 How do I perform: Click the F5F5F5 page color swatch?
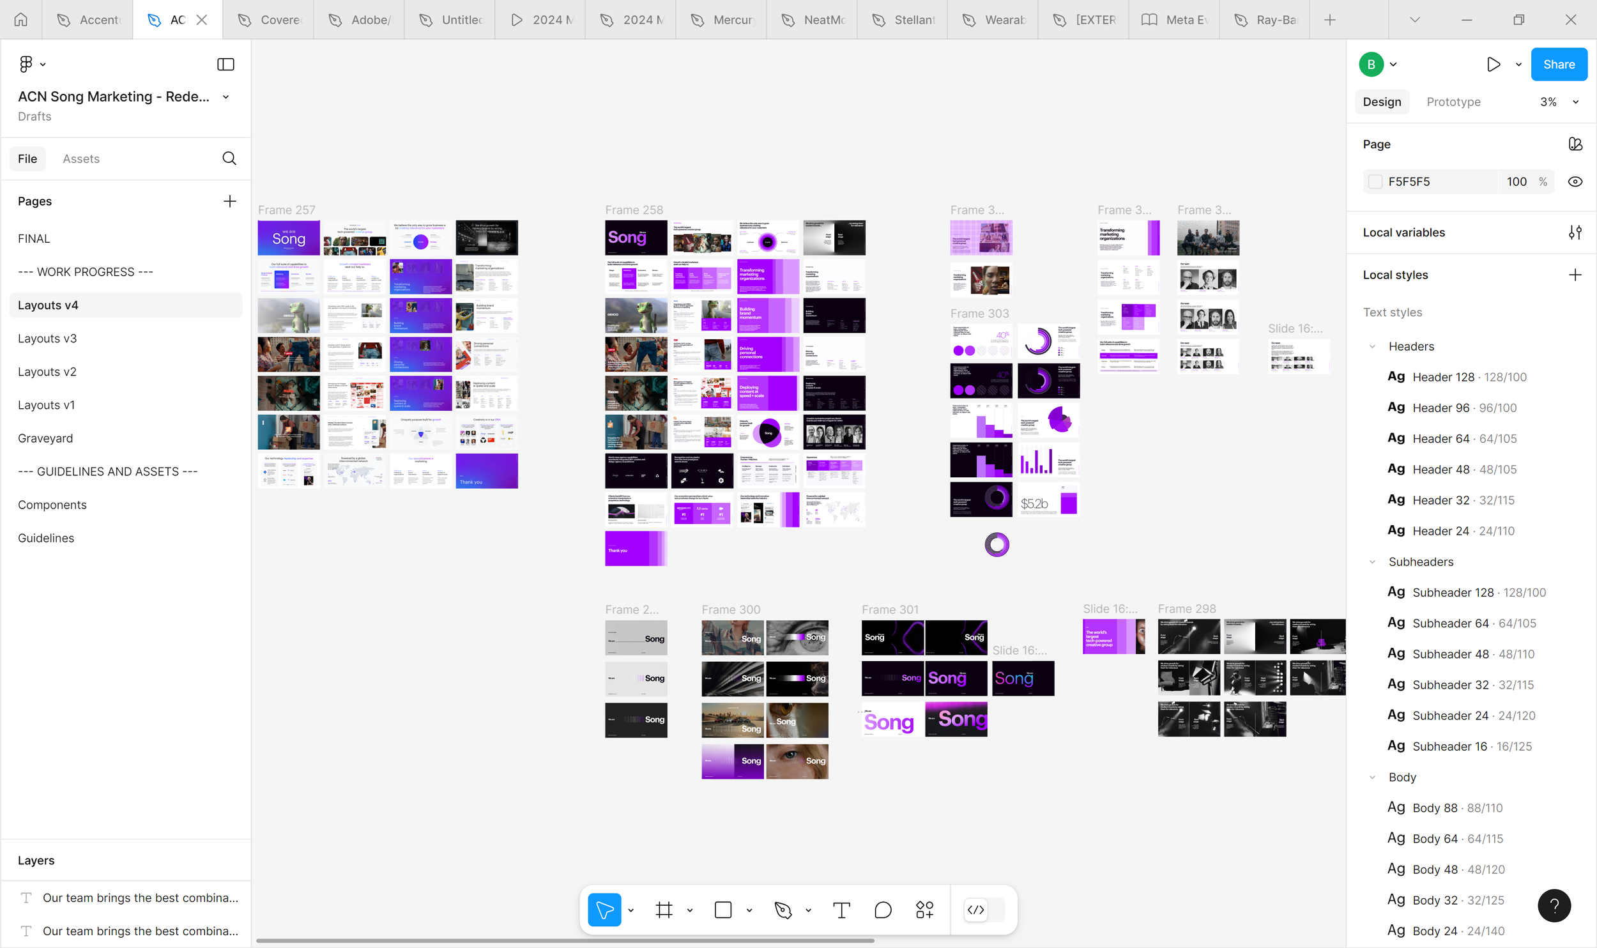[1375, 181]
